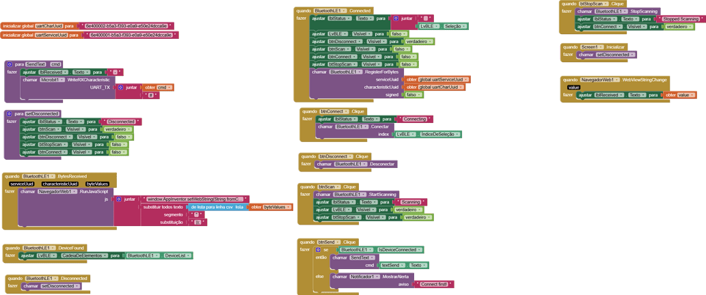Edit the # text string in juntar
Screen dimensions: 706x295
click(150, 96)
